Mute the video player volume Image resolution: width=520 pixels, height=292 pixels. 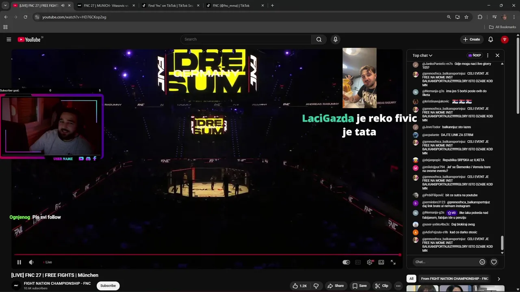(x=31, y=262)
